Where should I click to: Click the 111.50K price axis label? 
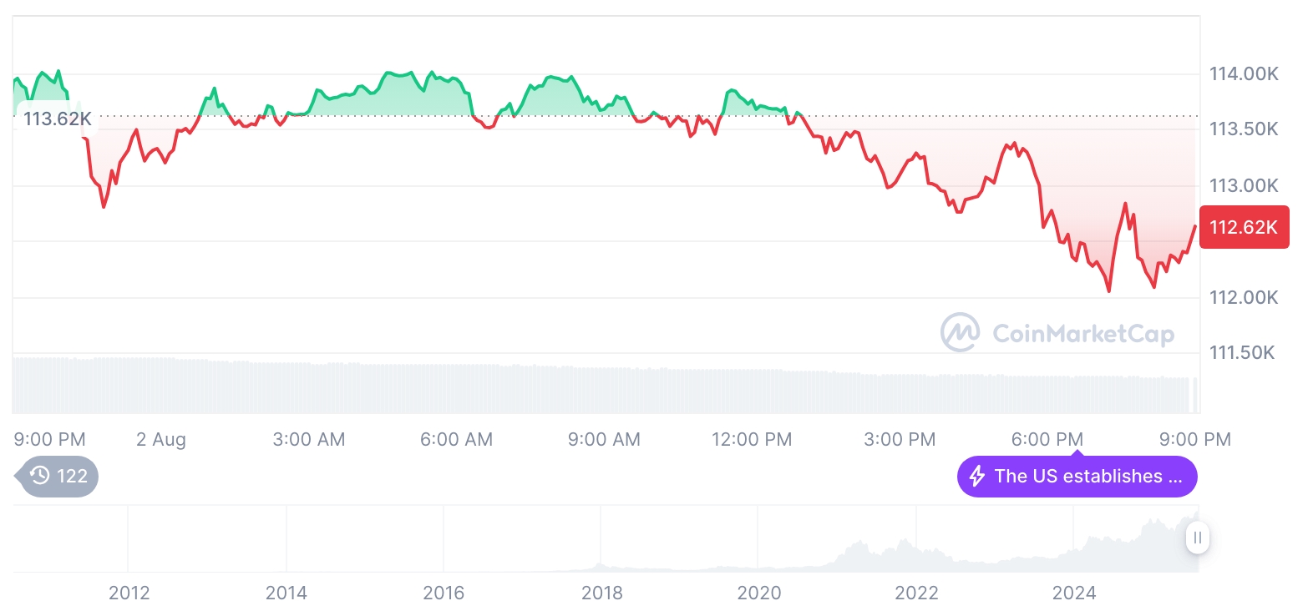pyautogui.click(x=1242, y=353)
